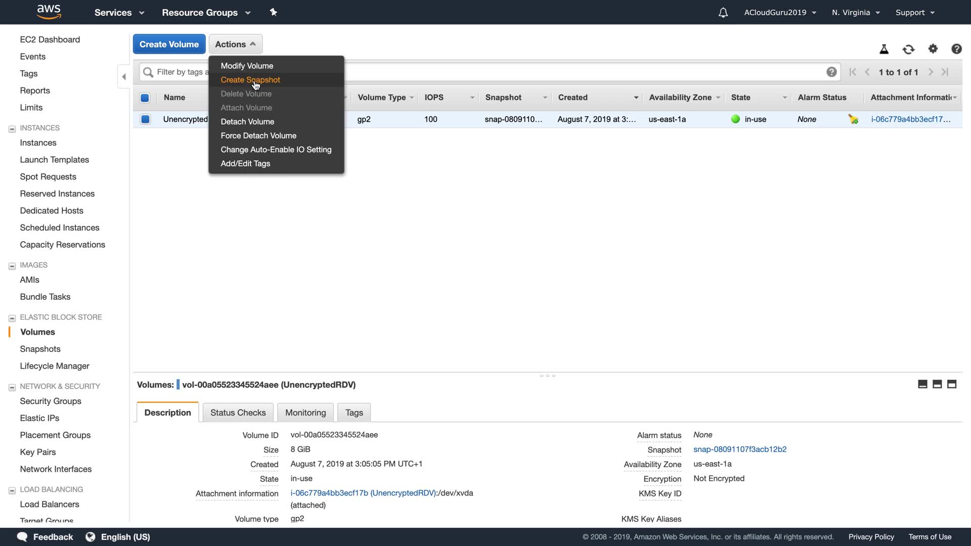971x546 pixels.
Task: Maximize the details pane icon
Action: tap(952, 384)
